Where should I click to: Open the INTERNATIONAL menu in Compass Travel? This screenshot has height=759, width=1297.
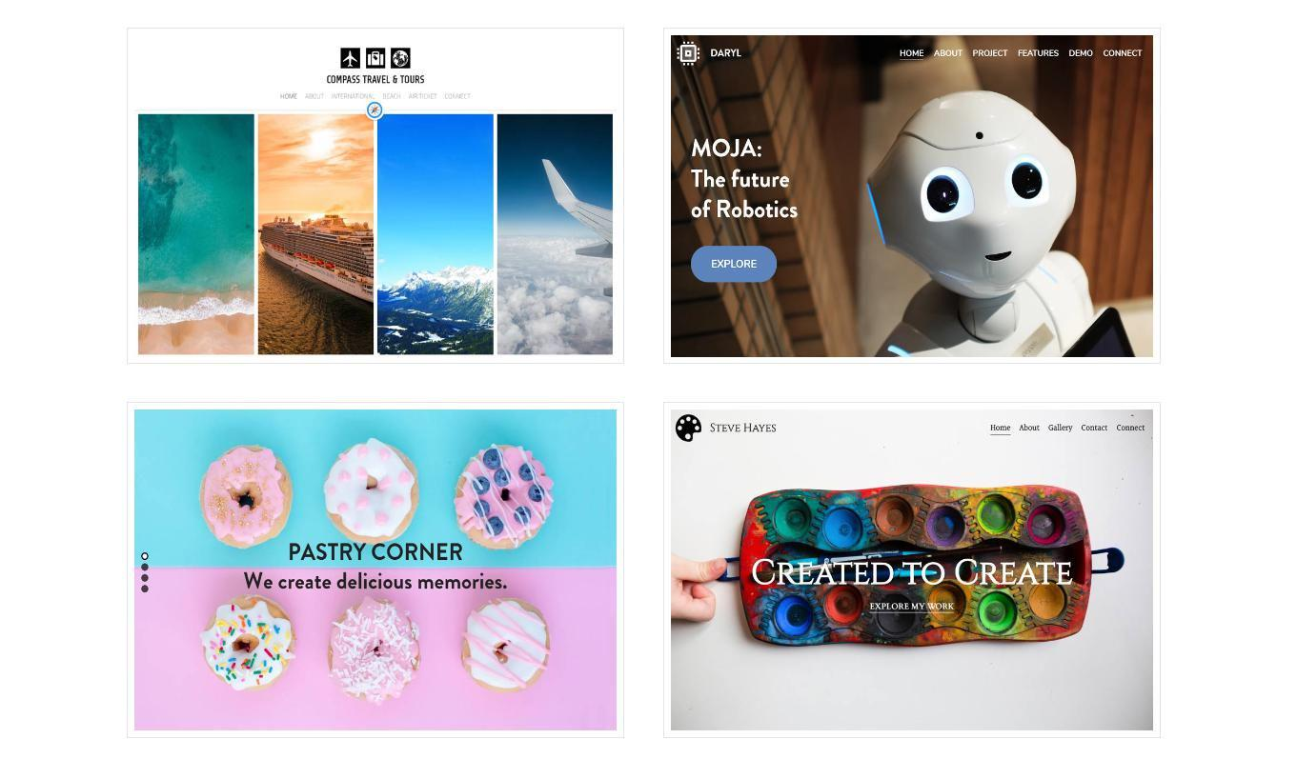(353, 96)
